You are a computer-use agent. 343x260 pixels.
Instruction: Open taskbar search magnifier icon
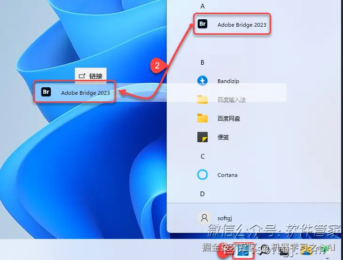[x=263, y=251]
